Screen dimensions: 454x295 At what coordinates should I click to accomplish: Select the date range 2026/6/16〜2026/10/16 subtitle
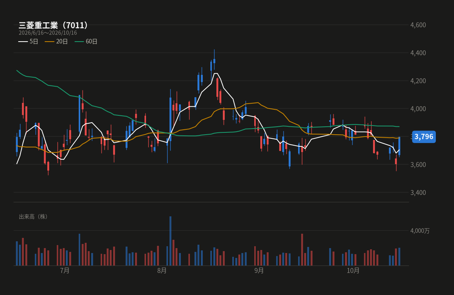[48, 33]
